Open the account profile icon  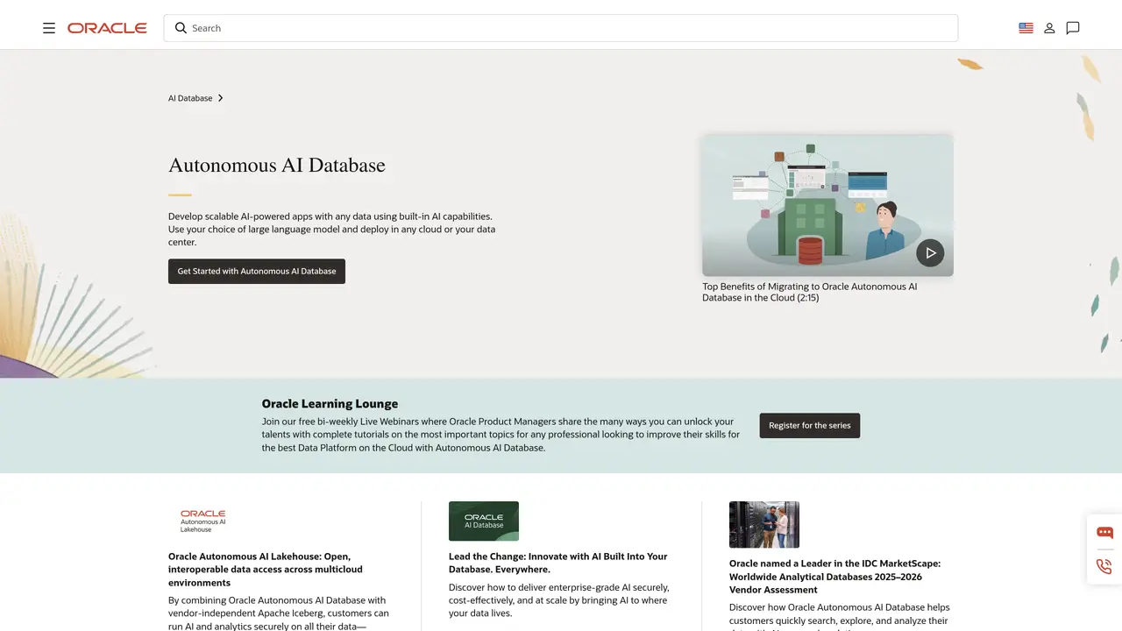click(1049, 28)
